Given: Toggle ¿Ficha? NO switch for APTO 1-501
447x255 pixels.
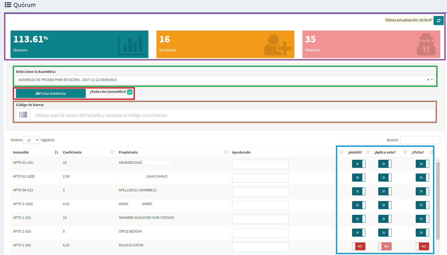Looking at the screenshot, I should coord(422,246).
